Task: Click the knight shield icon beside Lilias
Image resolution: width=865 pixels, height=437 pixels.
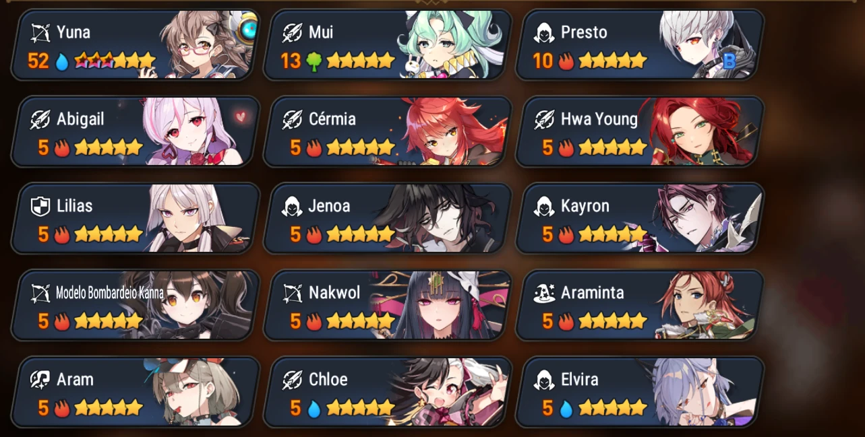Action: [x=40, y=206]
